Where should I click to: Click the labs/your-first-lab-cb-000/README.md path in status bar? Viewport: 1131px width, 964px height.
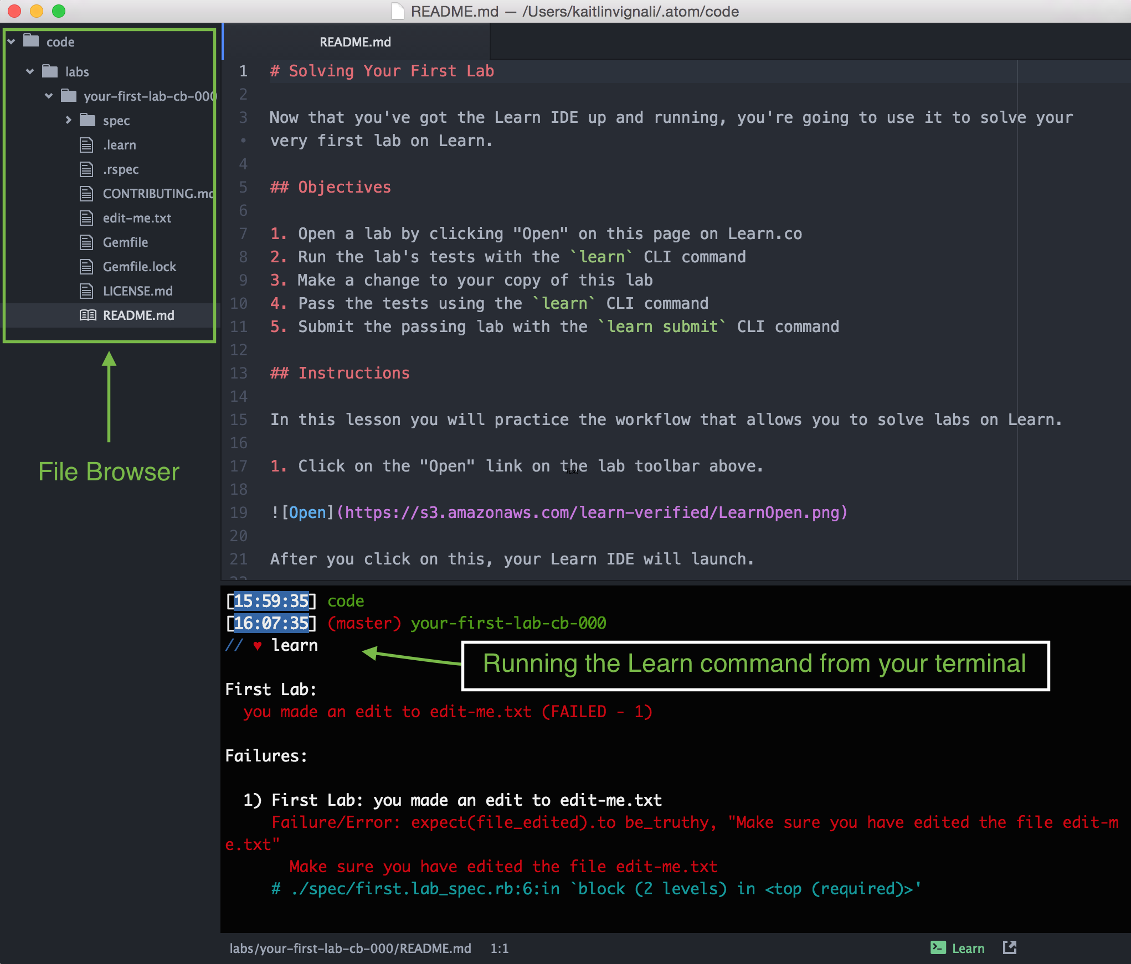(x=350, y=949)
